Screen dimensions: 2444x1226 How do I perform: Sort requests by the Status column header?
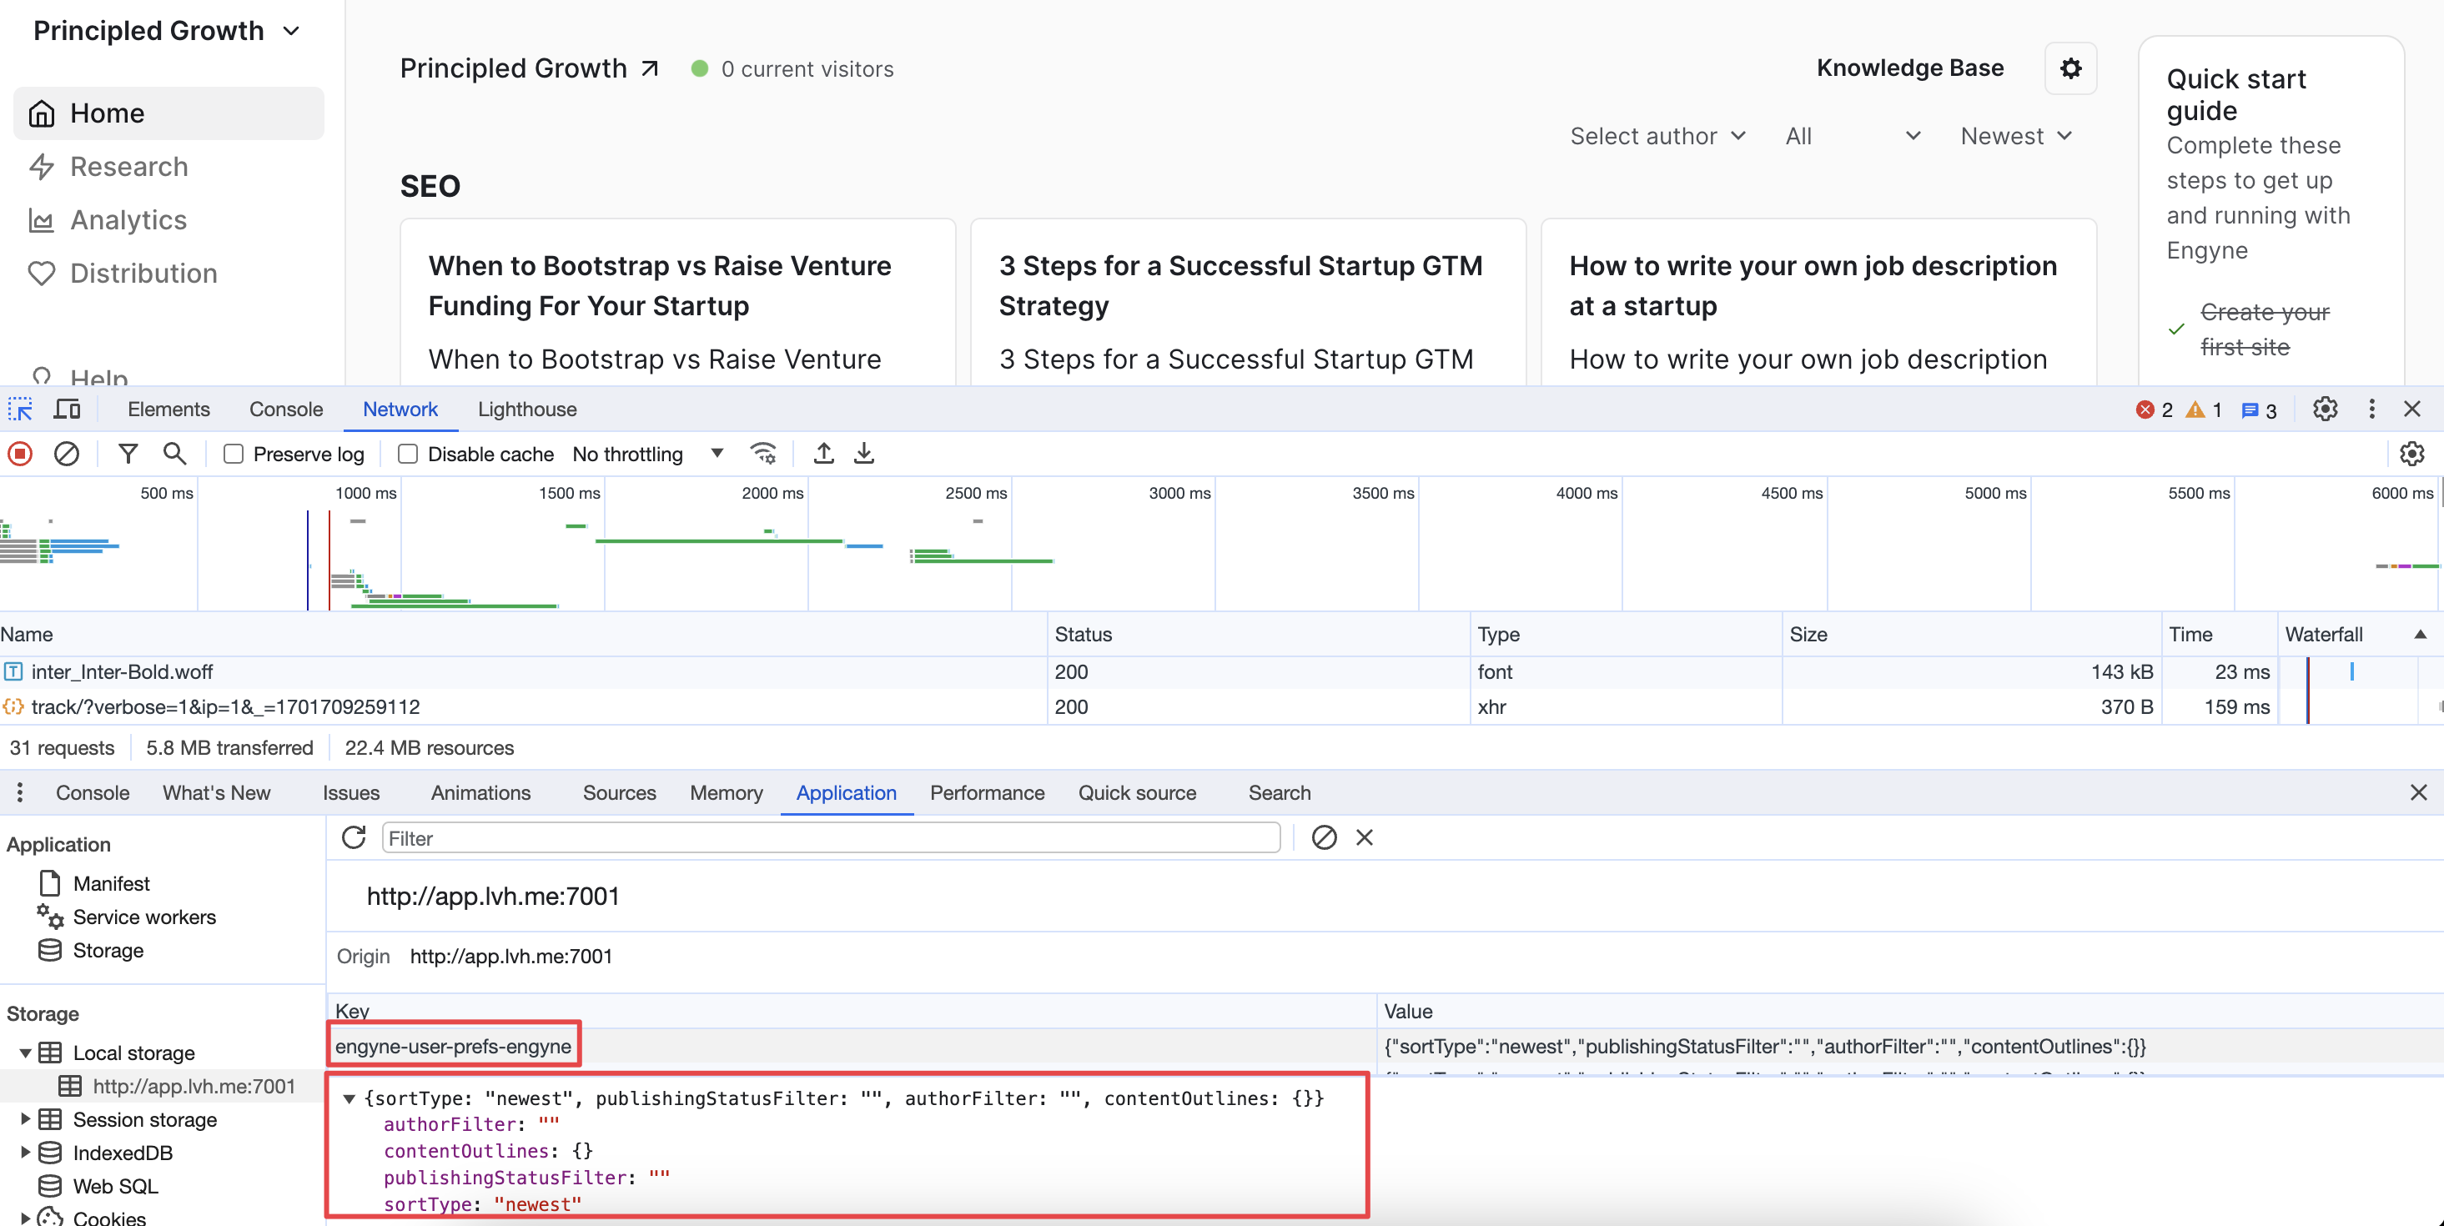point(1258,634)
